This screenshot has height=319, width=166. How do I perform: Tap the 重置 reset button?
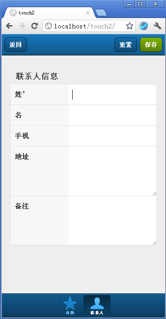click(126, 45)
